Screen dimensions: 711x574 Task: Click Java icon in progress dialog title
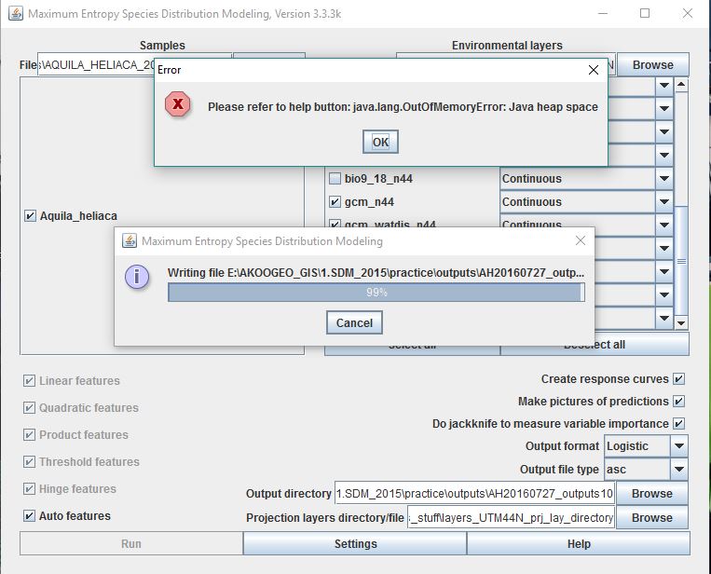(130, 240)
